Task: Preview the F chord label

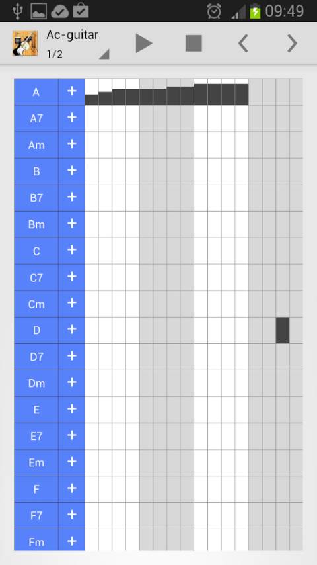Action: pos(36,489)
